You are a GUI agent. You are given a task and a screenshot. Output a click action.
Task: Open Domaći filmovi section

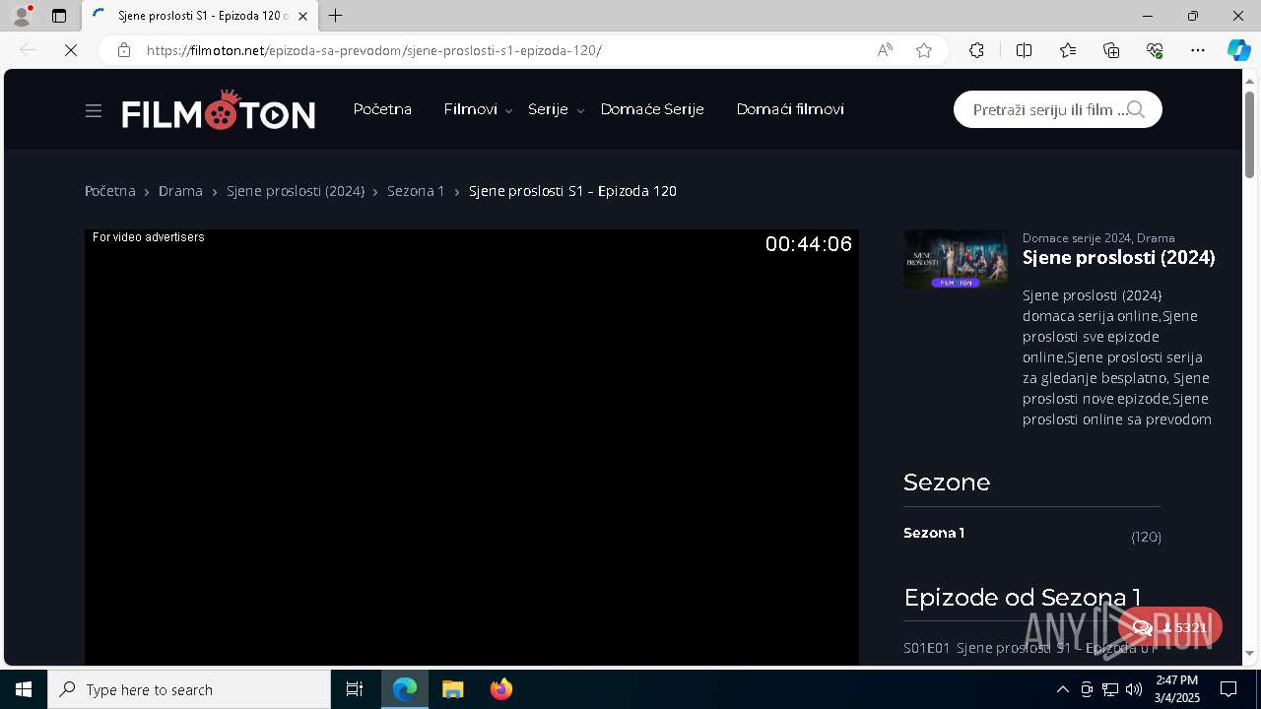coord(790,109)
